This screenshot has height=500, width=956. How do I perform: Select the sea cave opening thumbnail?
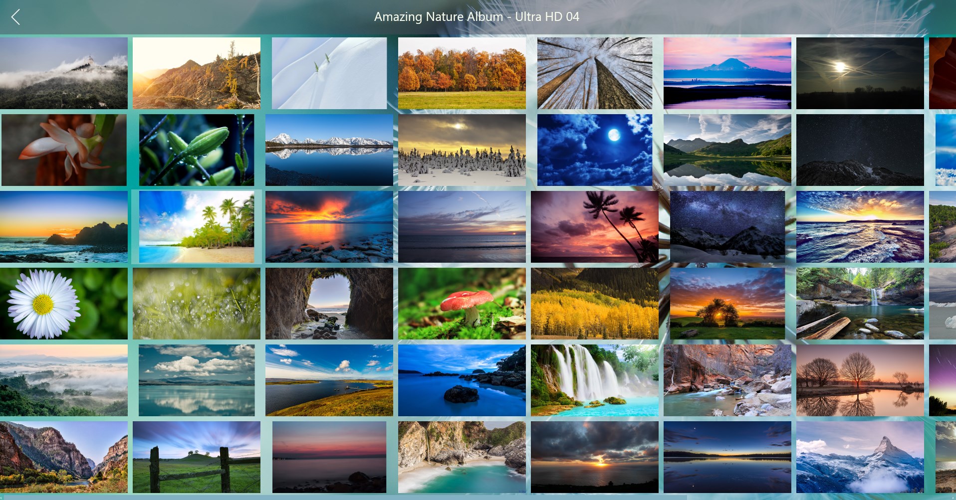click(329, 304)
